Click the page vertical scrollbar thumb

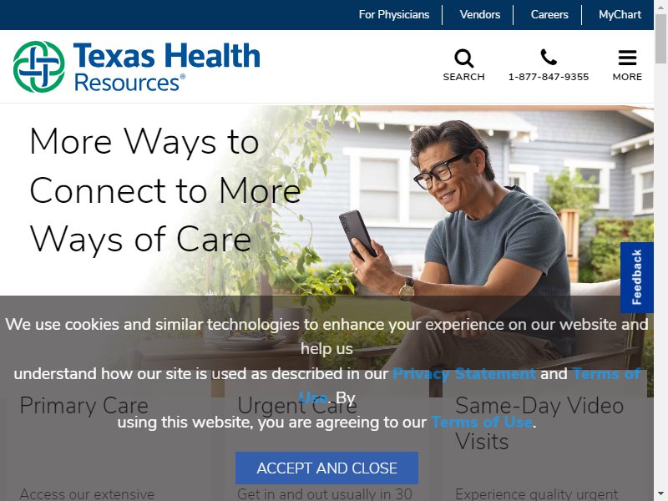click(x=660, y=38)
